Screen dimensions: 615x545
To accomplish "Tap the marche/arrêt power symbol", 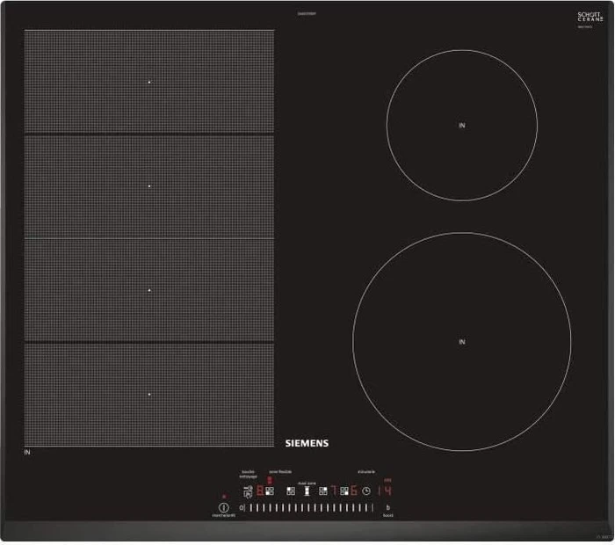I will (x=224, y=507).
